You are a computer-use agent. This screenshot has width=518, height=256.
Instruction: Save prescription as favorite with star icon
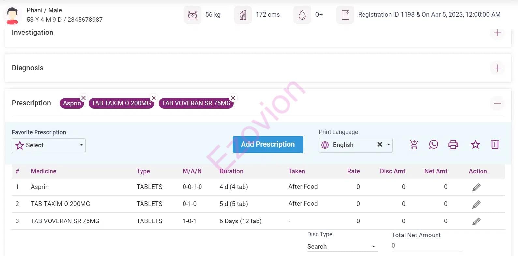point(475,144)
